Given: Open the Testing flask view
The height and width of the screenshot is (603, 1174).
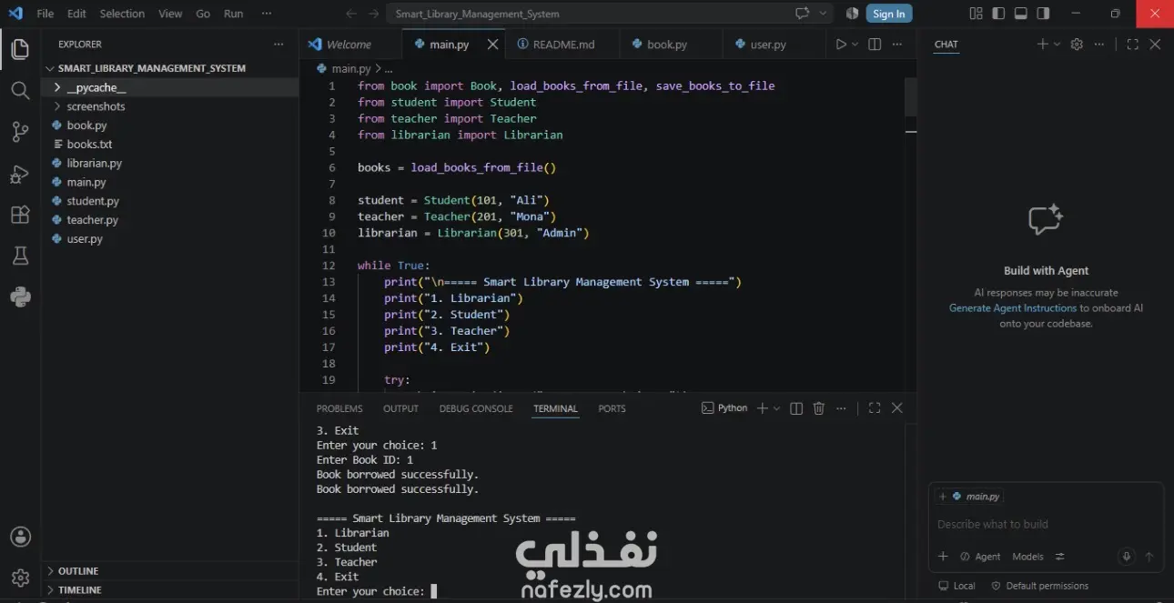Looking at the screenshot, I should pyautogui.click(x=20, y=256).
